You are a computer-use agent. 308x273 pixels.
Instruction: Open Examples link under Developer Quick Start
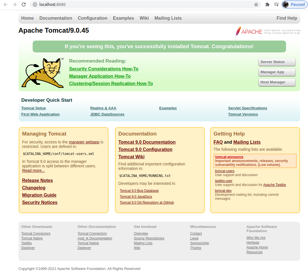click(x=168, y=108)
